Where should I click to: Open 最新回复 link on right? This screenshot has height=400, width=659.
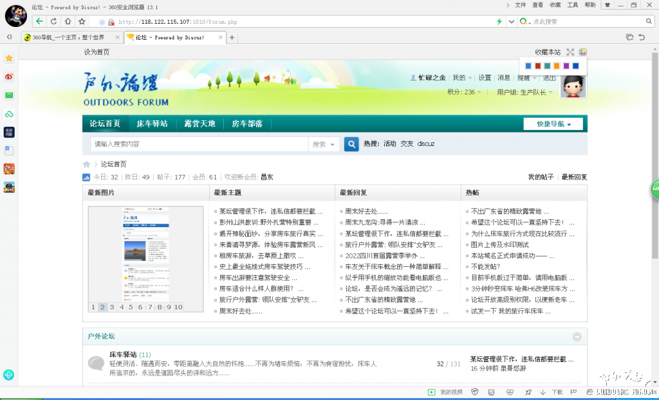[574, 177]
